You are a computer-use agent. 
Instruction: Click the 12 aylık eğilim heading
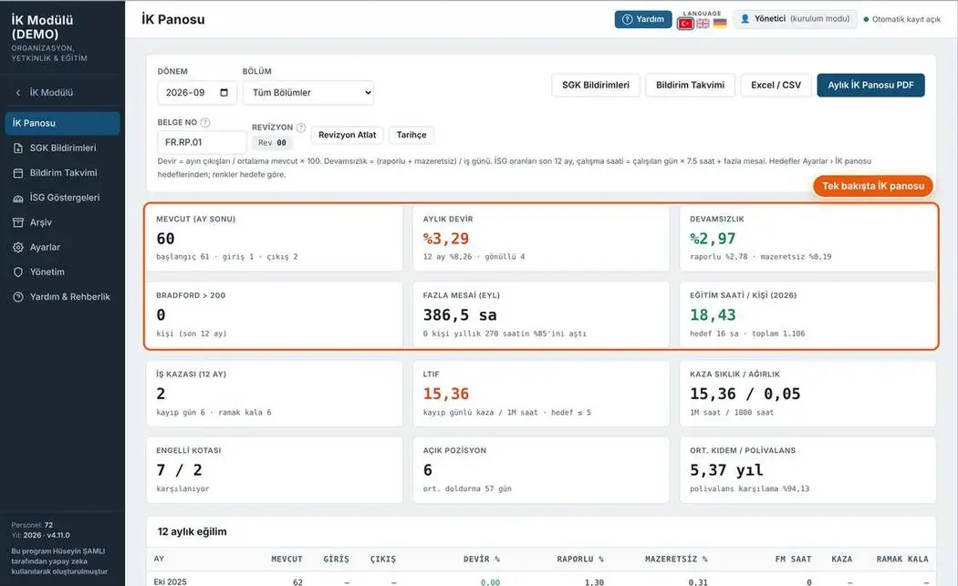pos(192,531)
